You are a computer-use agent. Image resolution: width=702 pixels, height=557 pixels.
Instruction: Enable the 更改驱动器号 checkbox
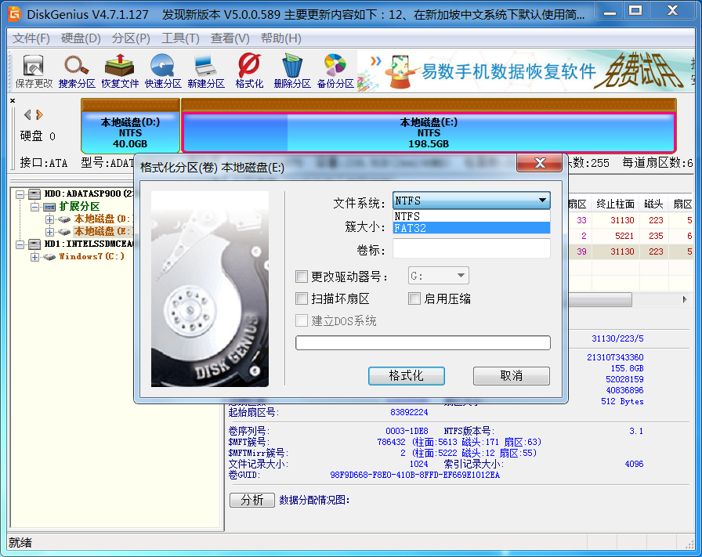coord(302,276)
